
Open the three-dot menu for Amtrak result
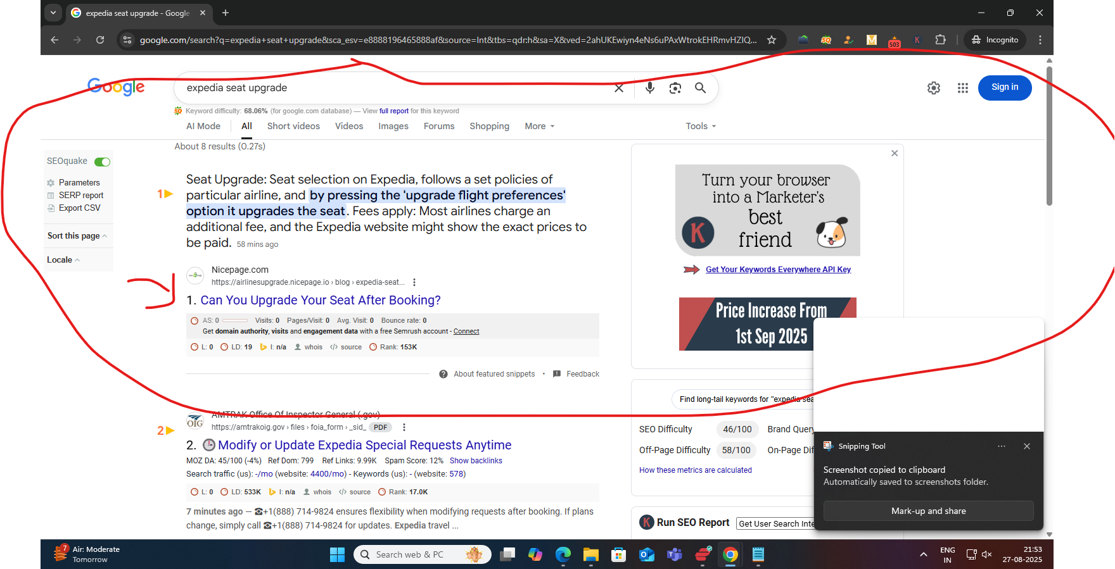[x=404, y=427]
